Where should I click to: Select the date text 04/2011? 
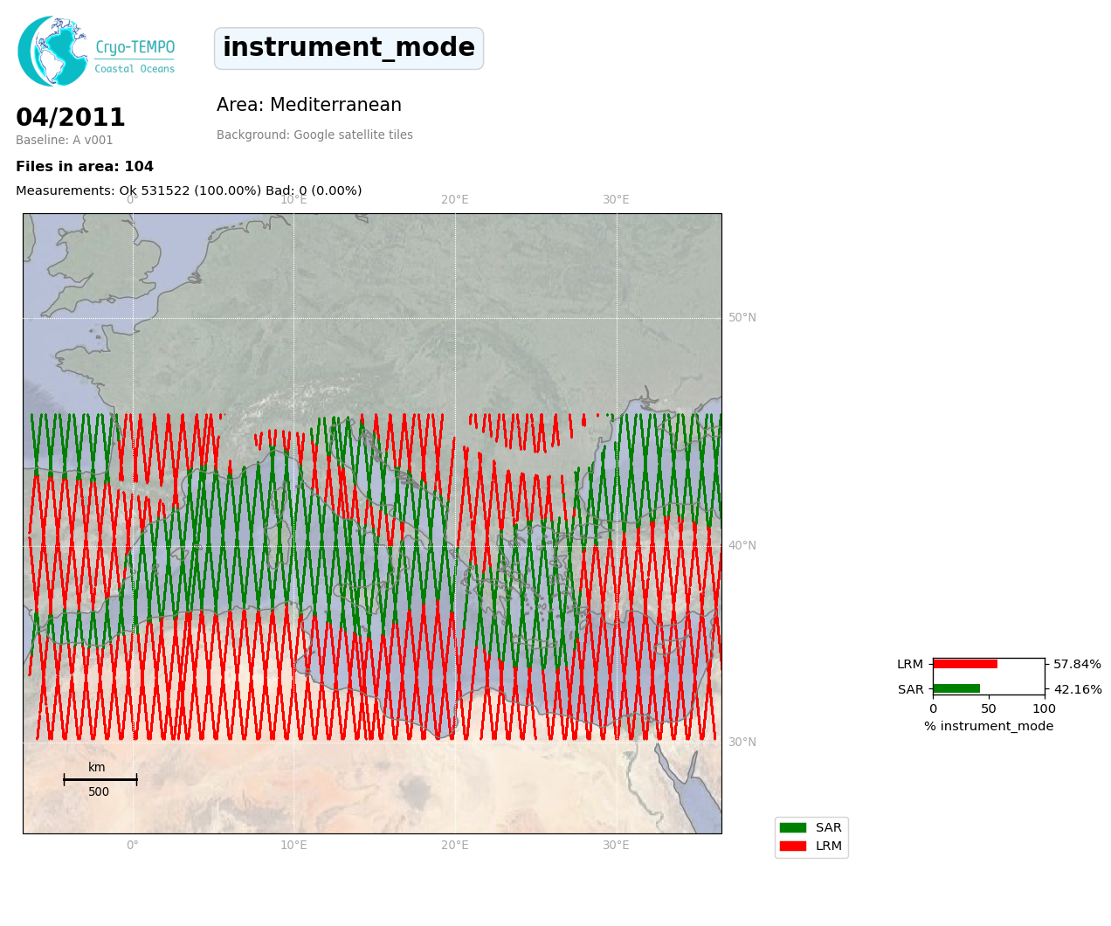71,118
